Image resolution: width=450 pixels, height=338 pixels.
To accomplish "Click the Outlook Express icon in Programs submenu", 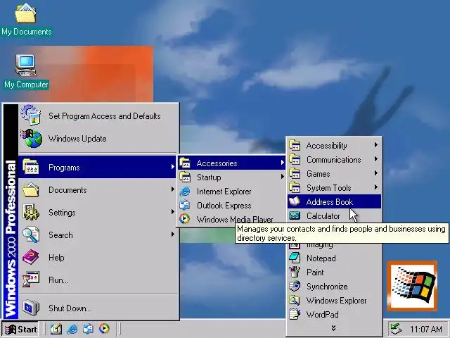I will tap(185, 205).
